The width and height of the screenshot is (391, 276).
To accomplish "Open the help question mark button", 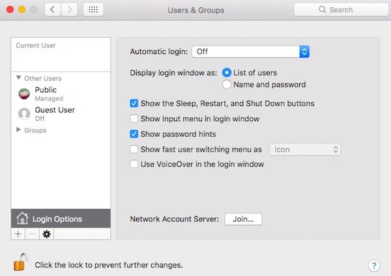I will 373,266.
